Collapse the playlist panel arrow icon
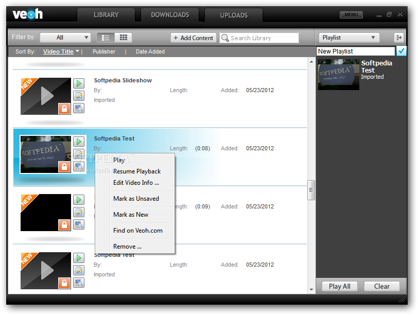418x315 pixels. [399, 38]
